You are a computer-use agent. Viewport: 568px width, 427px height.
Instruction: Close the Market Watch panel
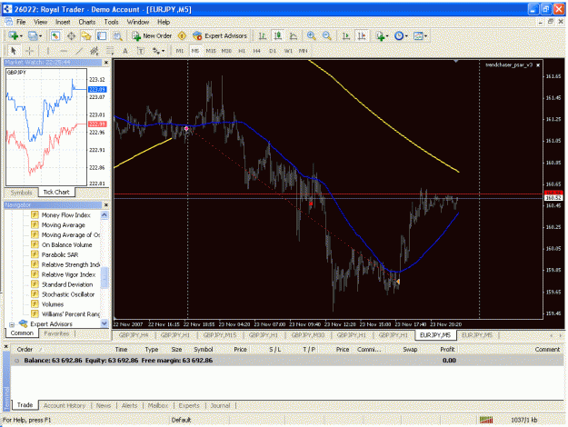tap(106, 63)
